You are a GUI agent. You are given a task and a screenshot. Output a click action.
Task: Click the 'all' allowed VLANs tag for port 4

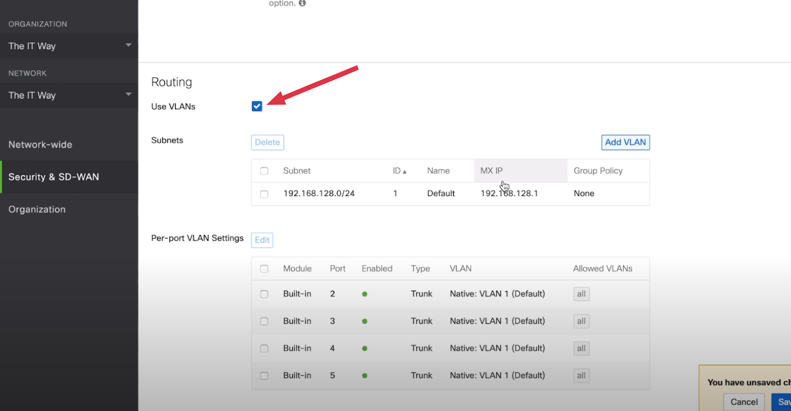581,348
